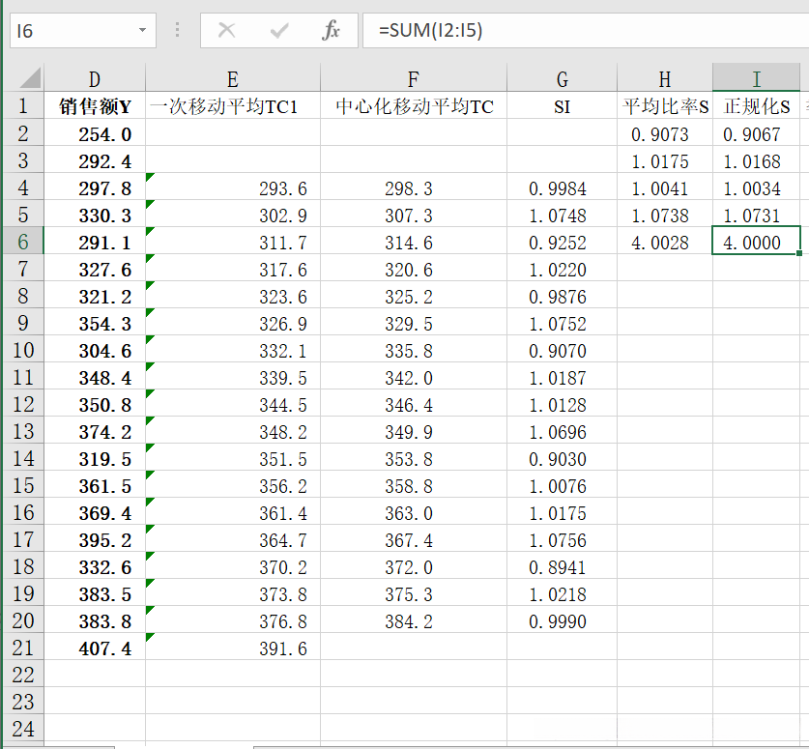Click the SI header cell

click(562, 106)
